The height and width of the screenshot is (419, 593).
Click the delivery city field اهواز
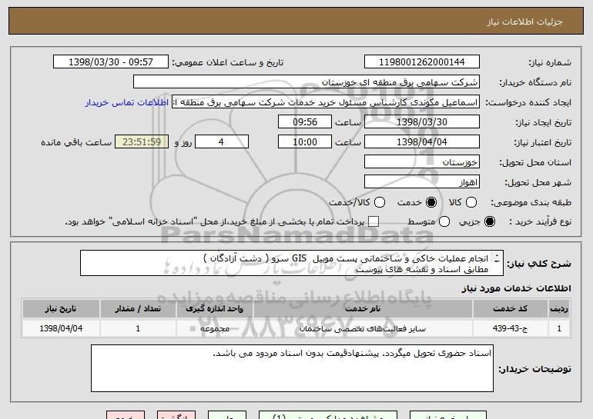tap(422, 182)
